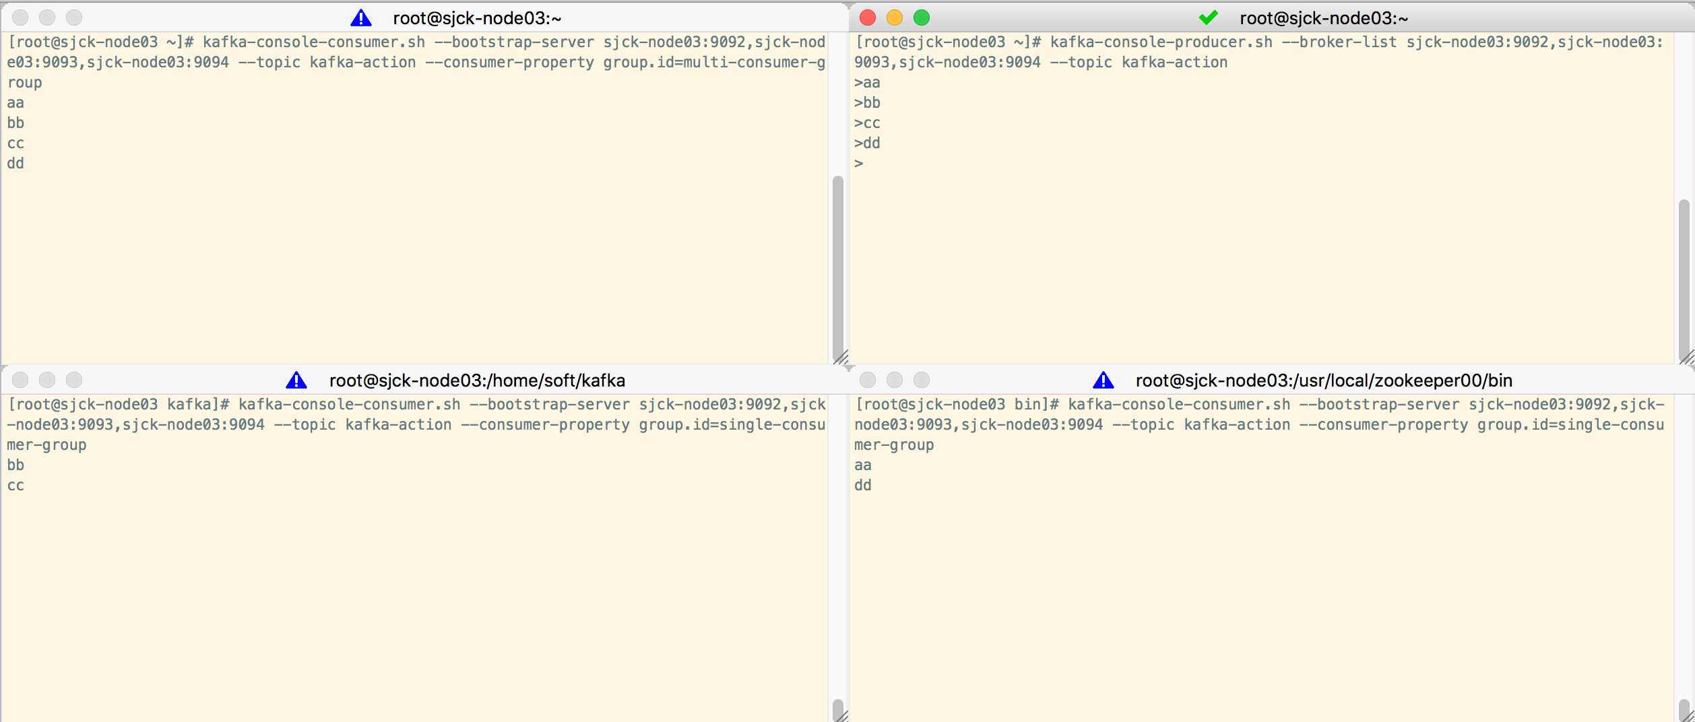Click the blue warning icon beside the zookeeper00/bin title

pos(1104,381)
